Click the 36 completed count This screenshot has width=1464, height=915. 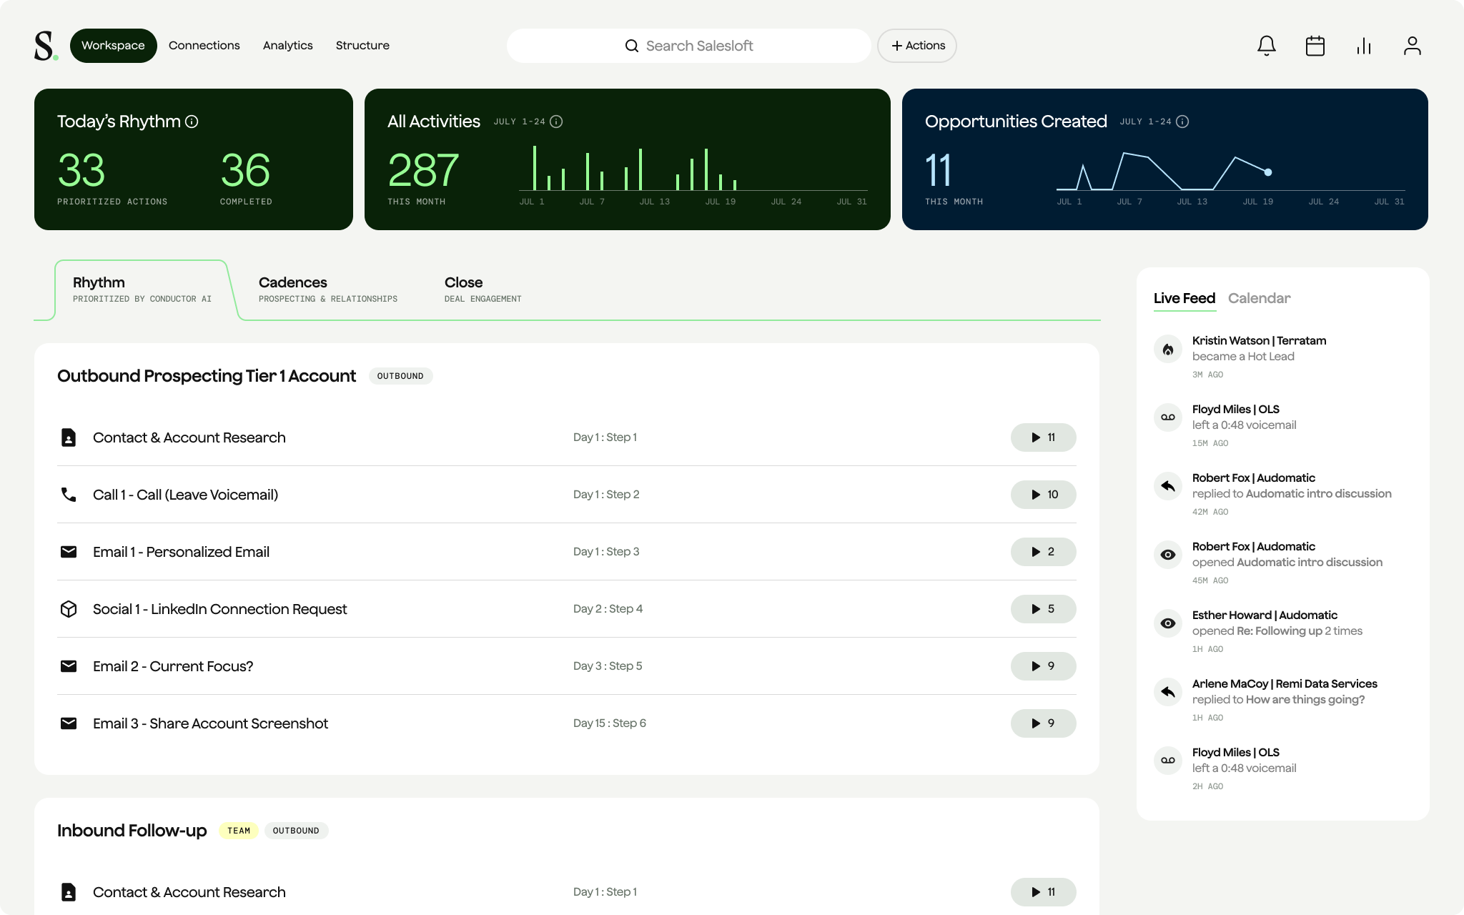coord(245,170)
